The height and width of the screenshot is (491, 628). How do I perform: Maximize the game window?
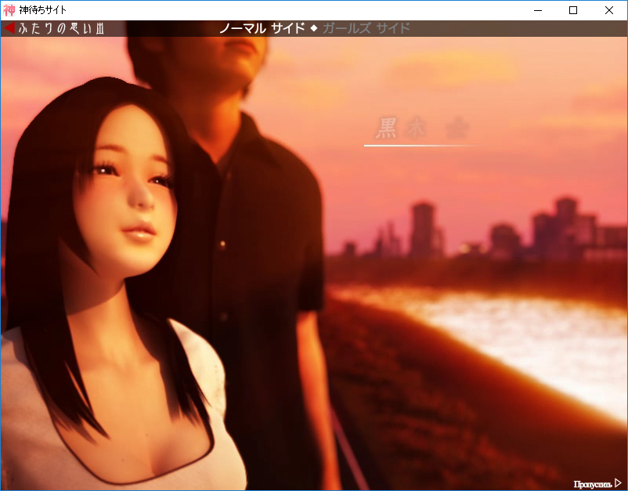click(x=573, y=10)
